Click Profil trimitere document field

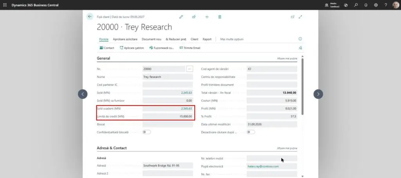pos(272,85)
